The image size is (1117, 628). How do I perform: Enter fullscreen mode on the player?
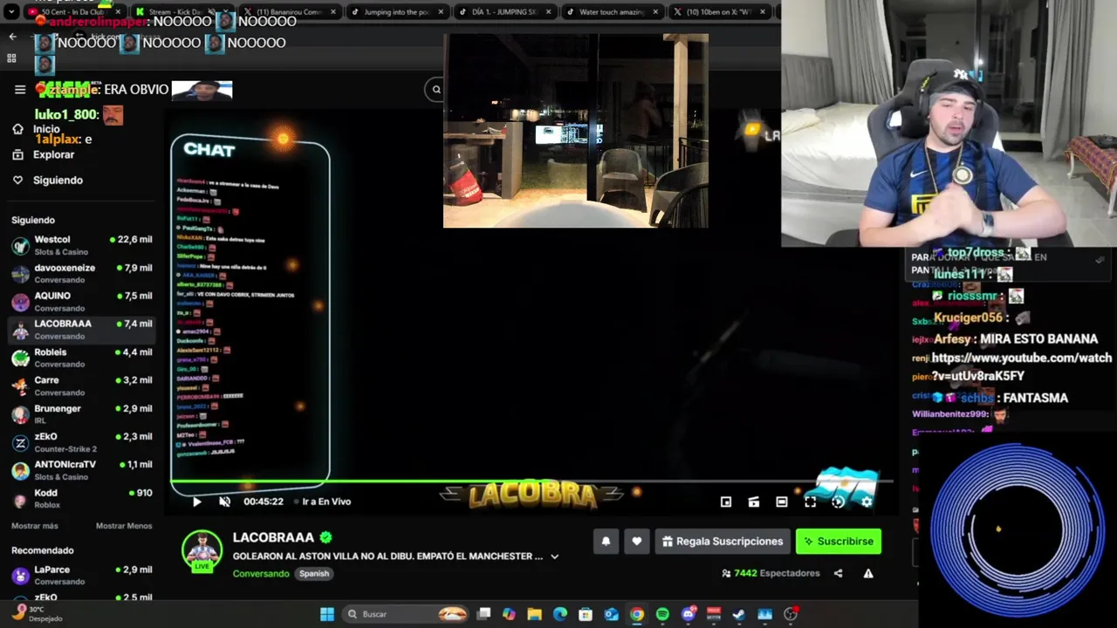tap(810, 502)
